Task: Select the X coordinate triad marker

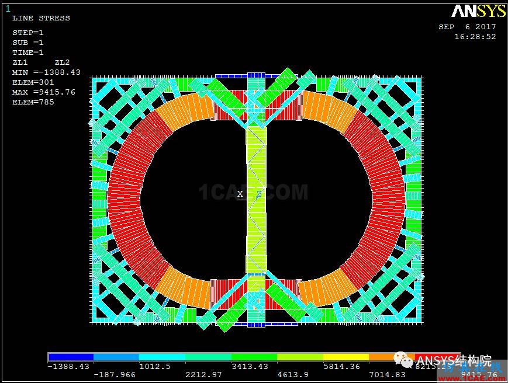Action: click(x=240, y=194)
